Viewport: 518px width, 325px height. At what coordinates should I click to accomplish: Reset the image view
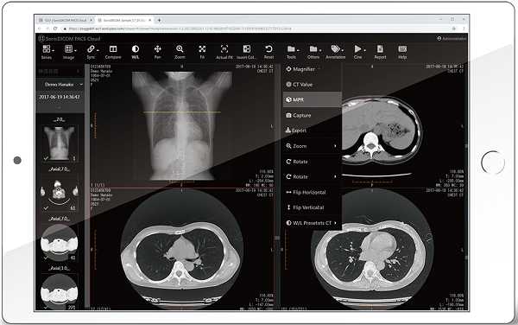pyautogui.click(x=268, y=52)
